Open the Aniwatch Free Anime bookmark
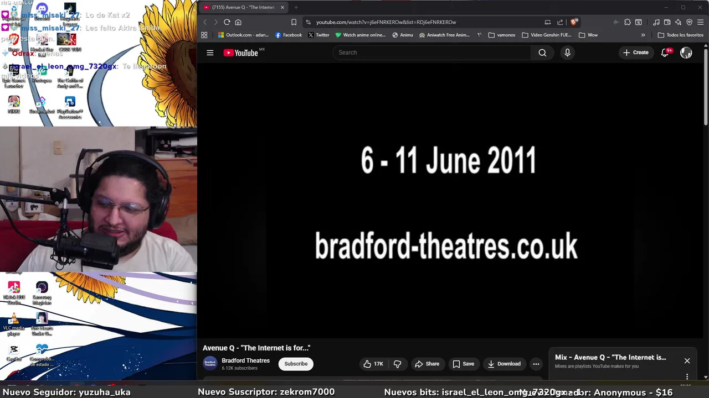The image size is (709, 398). [x=444, y=35]
